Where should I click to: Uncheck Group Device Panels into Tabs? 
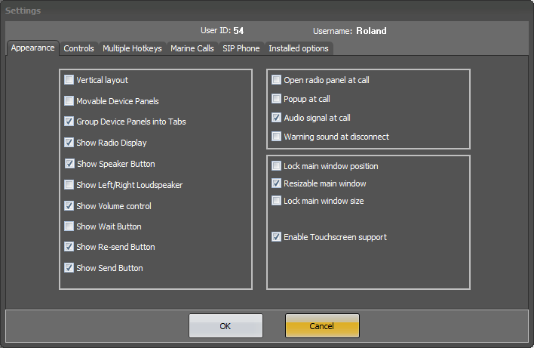point(69,122)
